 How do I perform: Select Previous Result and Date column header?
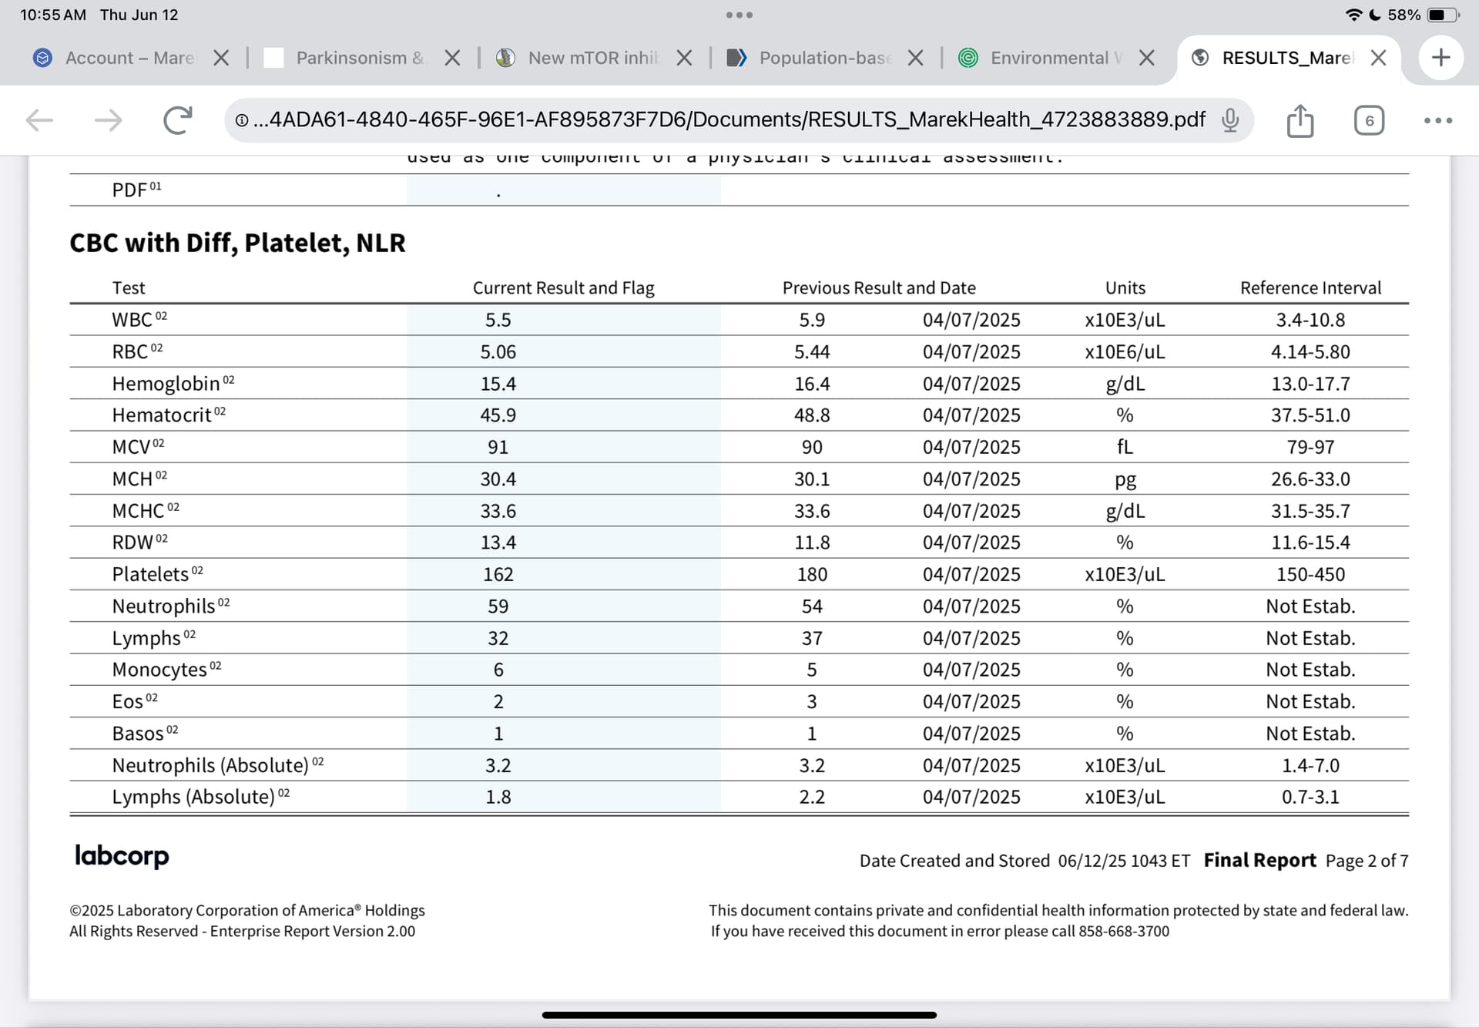pos(879,287)
